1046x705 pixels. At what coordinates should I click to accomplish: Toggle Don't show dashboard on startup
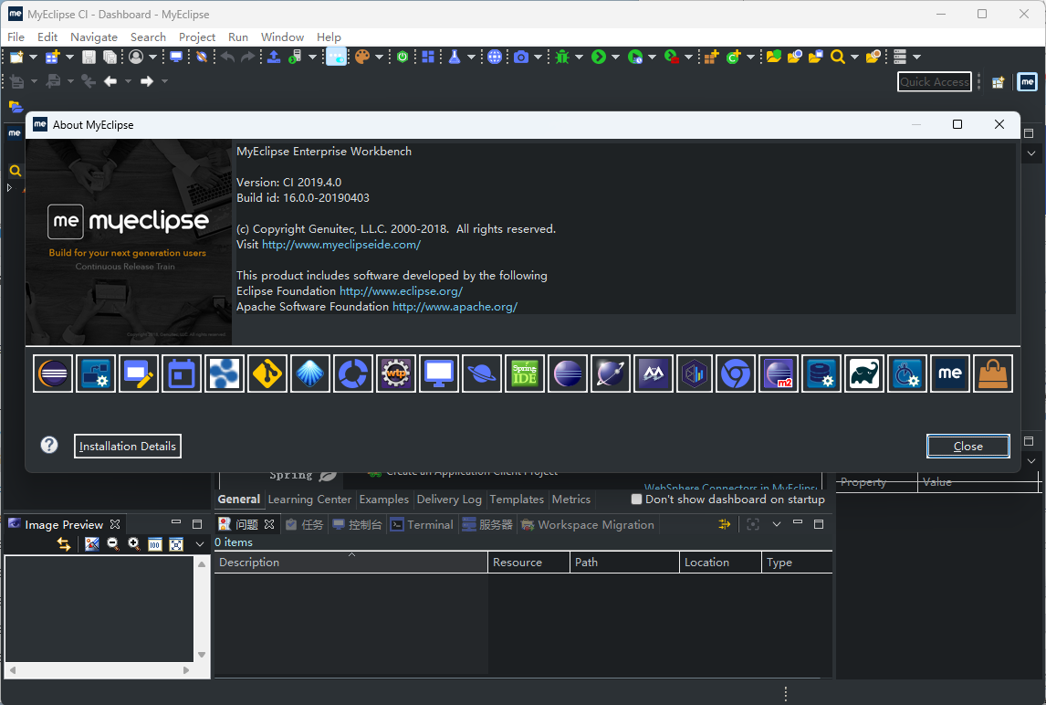pyautogui.click(x=636, y=500)
